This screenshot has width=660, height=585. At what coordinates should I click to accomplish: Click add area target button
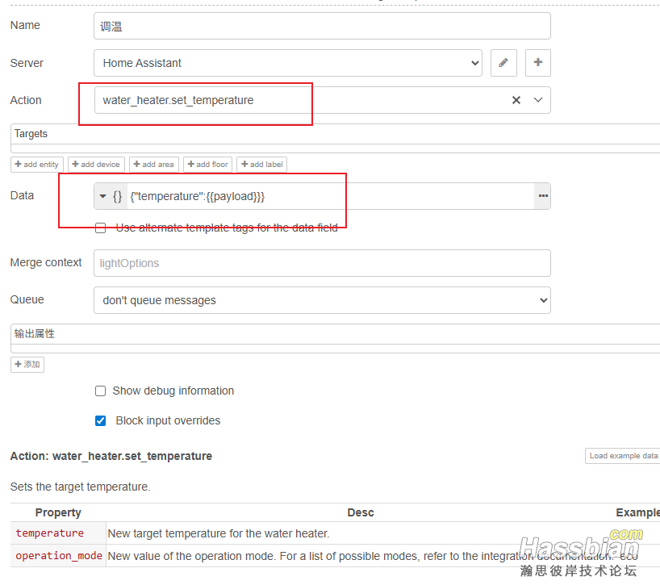coord(154,165)
